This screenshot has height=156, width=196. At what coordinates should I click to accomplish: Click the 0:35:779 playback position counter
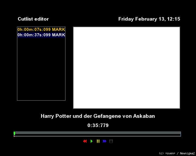point(98,125)
